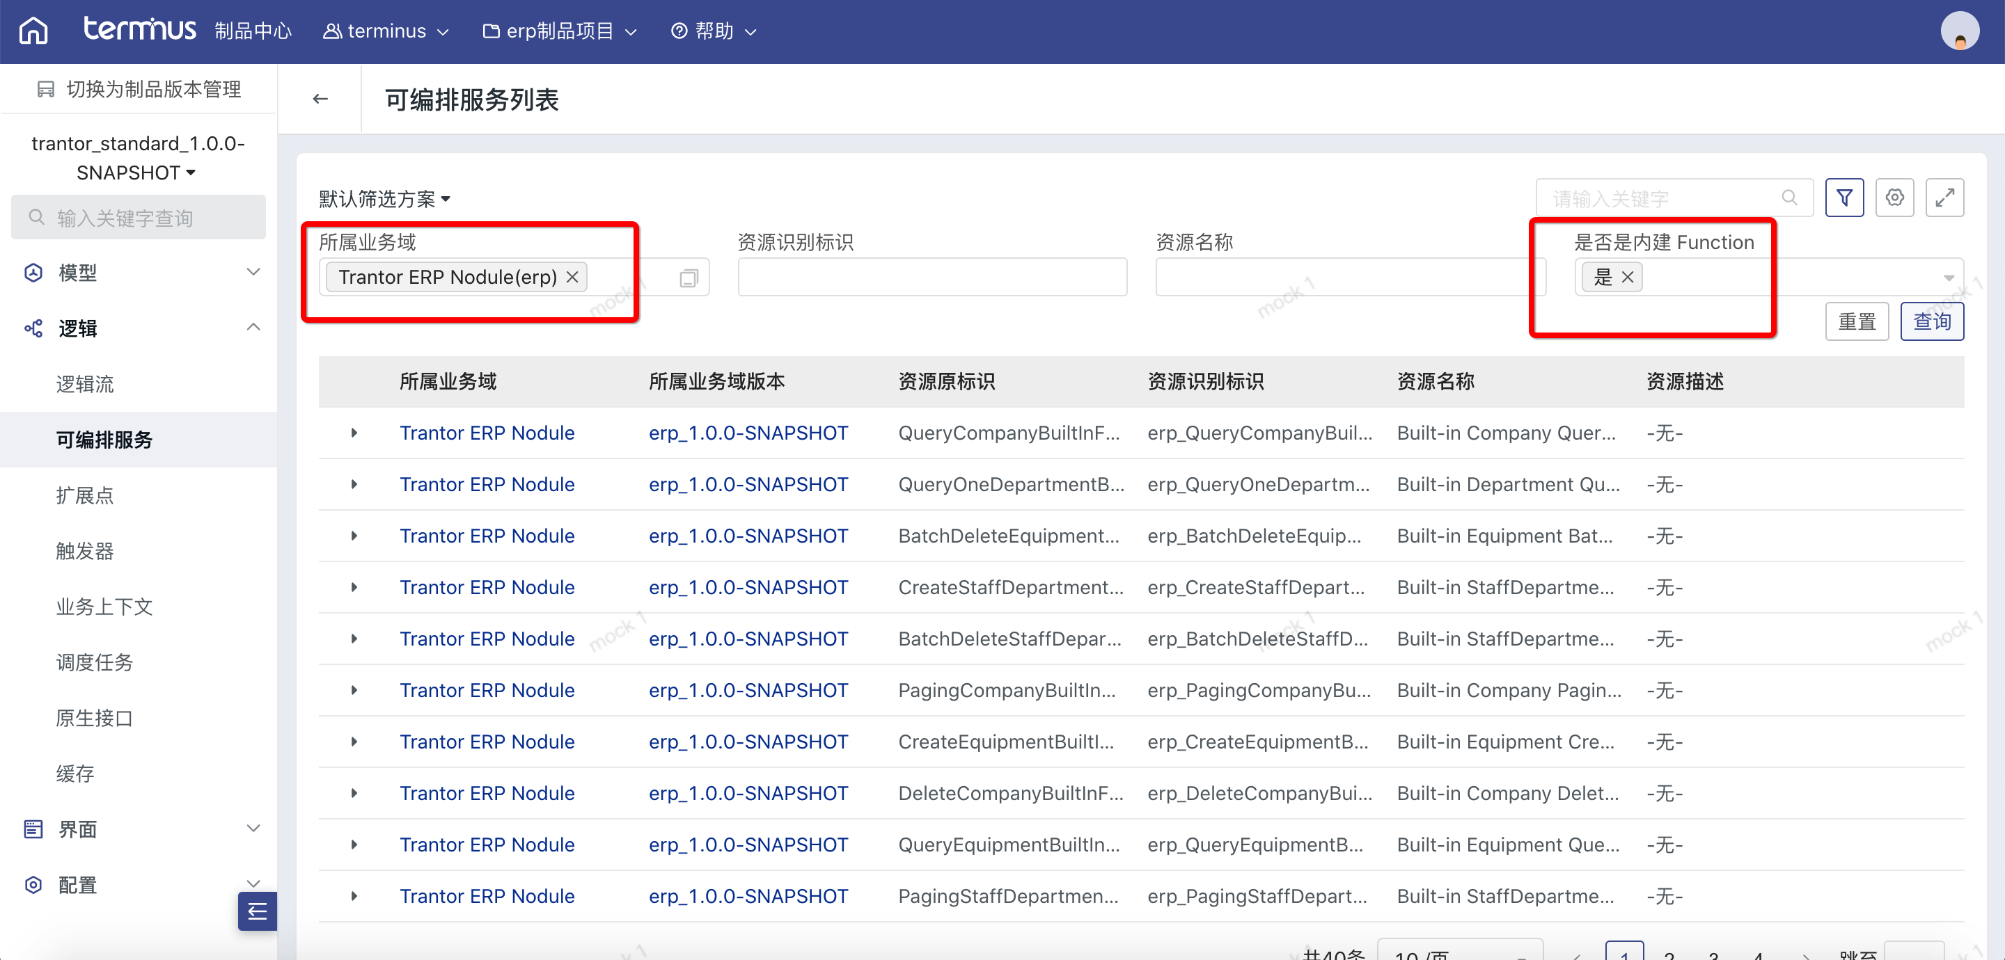This screenshot has height=960, width=2005.
Task: Open trantor_standard_1.0.0-SNAPSHOT version dropdown
Action: pyautogui.click(x=138, y=158)
